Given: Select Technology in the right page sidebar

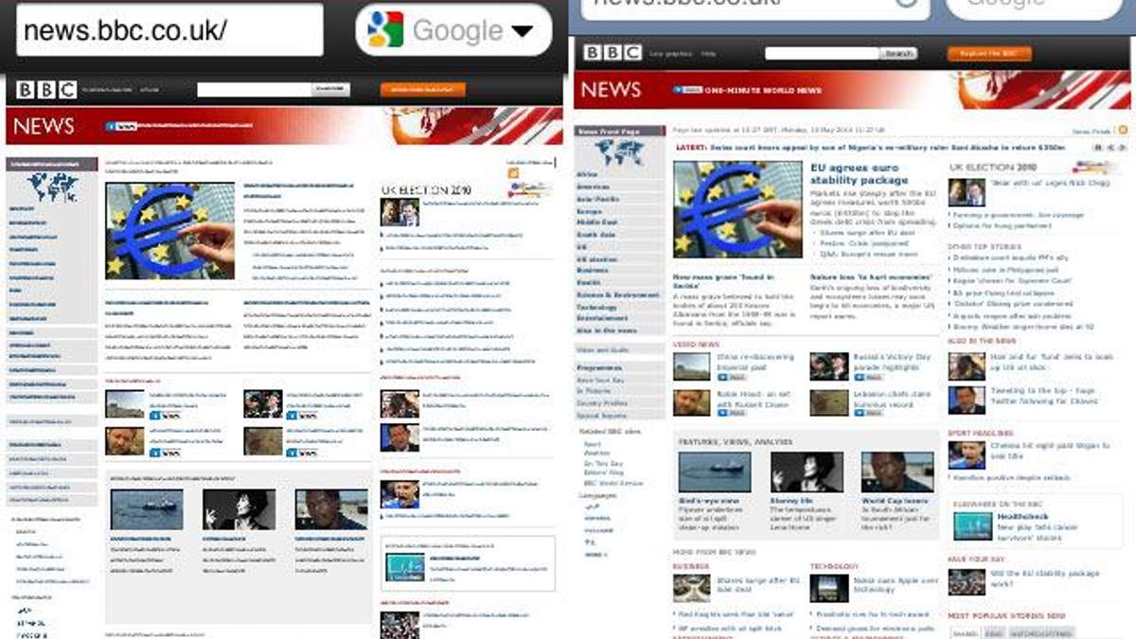Looking at the screenshot, I should 597,307.
